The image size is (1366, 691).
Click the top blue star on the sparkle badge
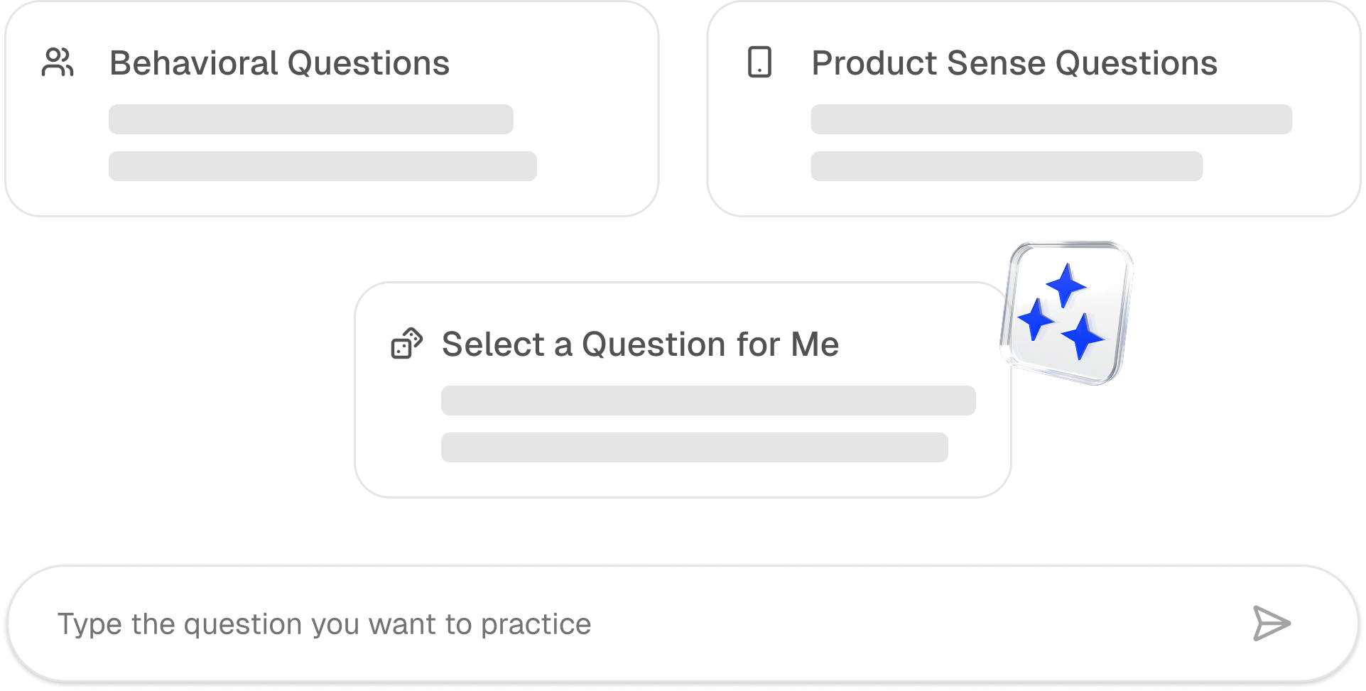pos(1066,285)
